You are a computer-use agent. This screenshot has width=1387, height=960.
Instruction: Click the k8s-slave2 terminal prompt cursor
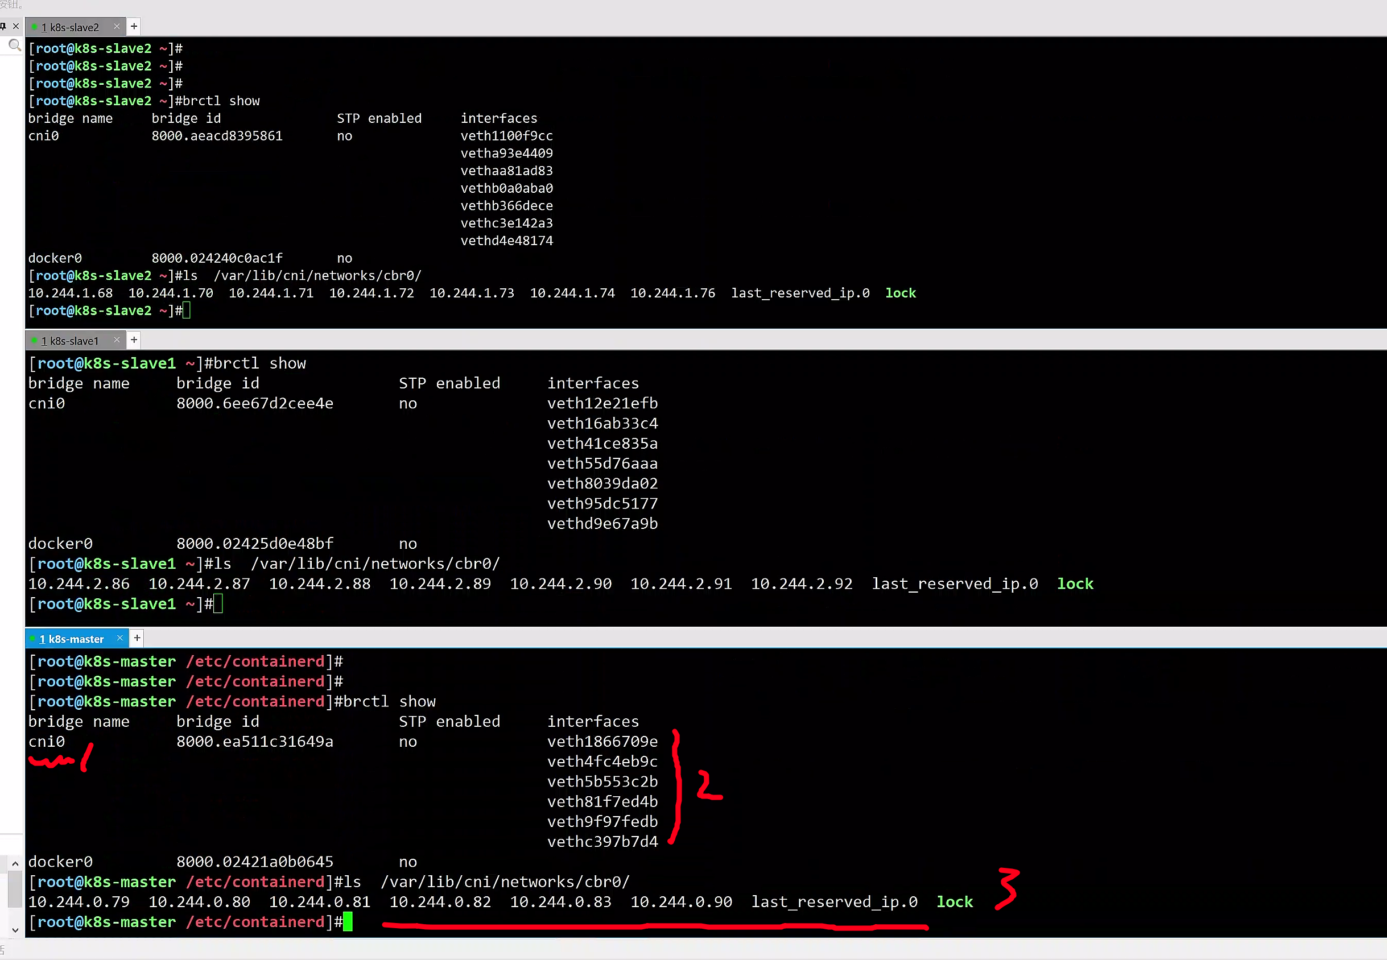[187, 311]
